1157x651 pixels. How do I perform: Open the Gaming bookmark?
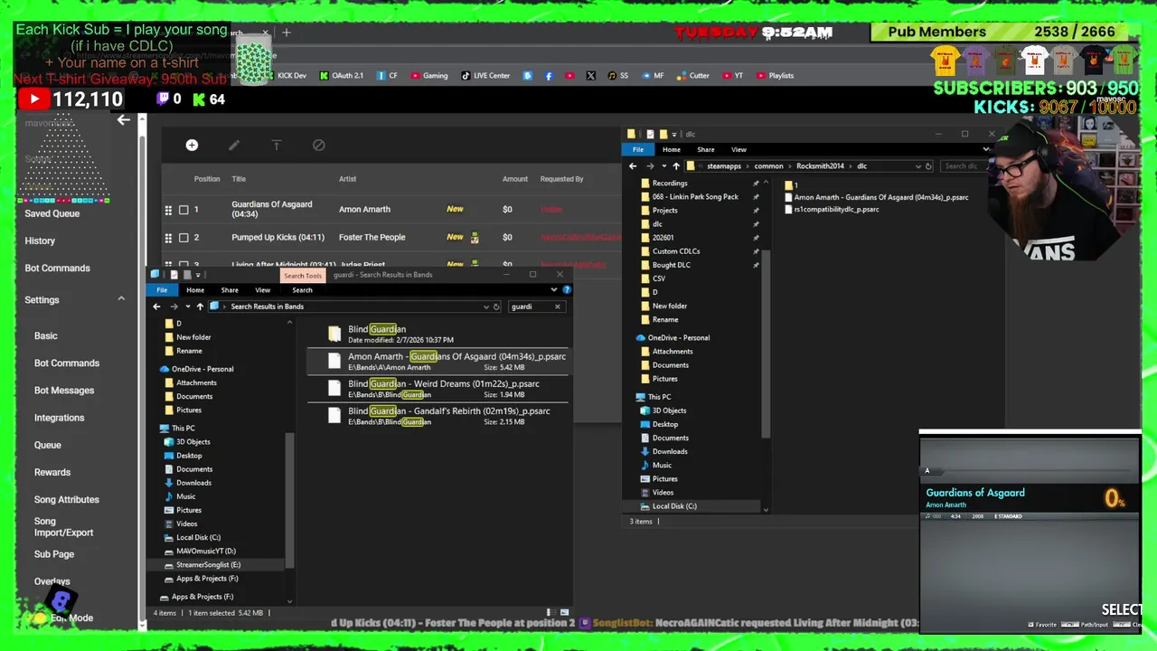coord(428,76)
